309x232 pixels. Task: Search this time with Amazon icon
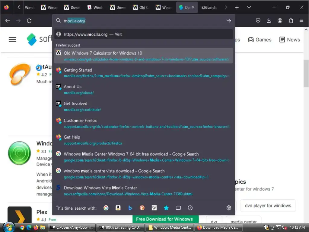(118, 208)
